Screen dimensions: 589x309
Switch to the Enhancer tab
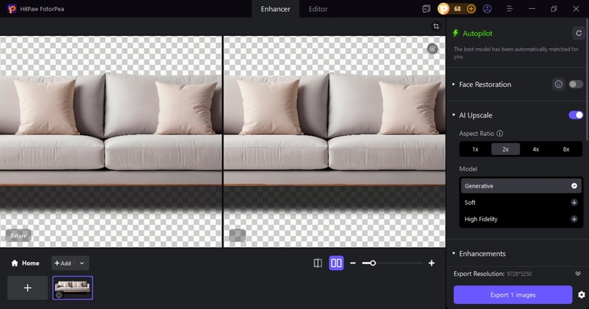(275, 9)
